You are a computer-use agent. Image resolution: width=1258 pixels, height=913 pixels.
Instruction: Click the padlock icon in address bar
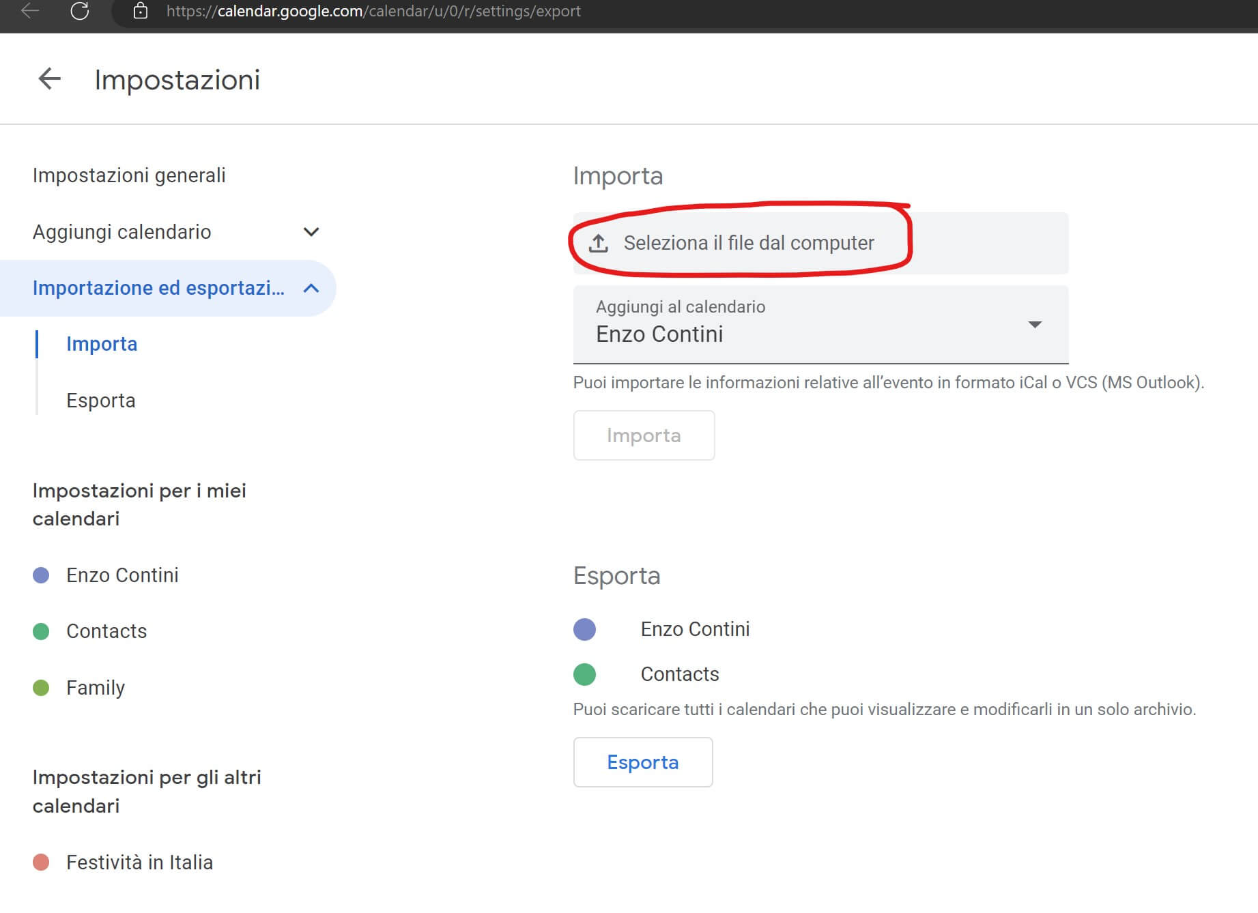(x=141, y=11)
